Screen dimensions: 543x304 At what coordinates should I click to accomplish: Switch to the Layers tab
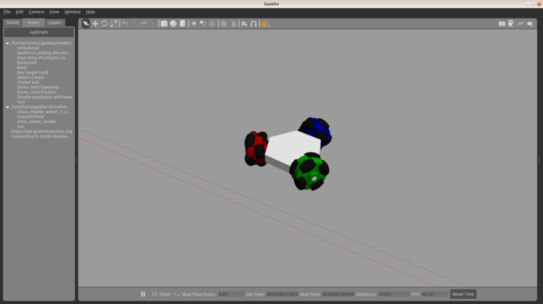55,22
